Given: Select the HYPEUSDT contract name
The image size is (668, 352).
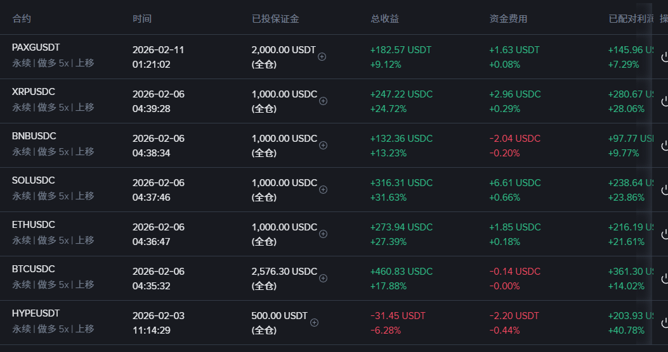Looking at the screenshot, I should (36, 313).
